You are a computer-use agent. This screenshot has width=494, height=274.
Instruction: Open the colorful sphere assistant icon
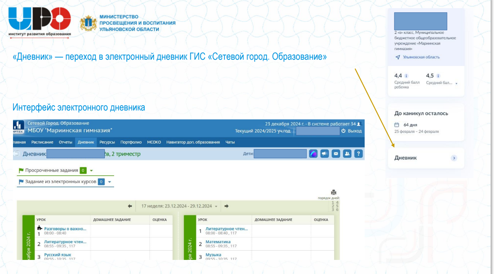coord(313,154)
